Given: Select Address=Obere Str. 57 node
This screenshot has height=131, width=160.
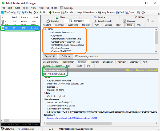Looking at the screenshot, I should click(x=62, y=32).
